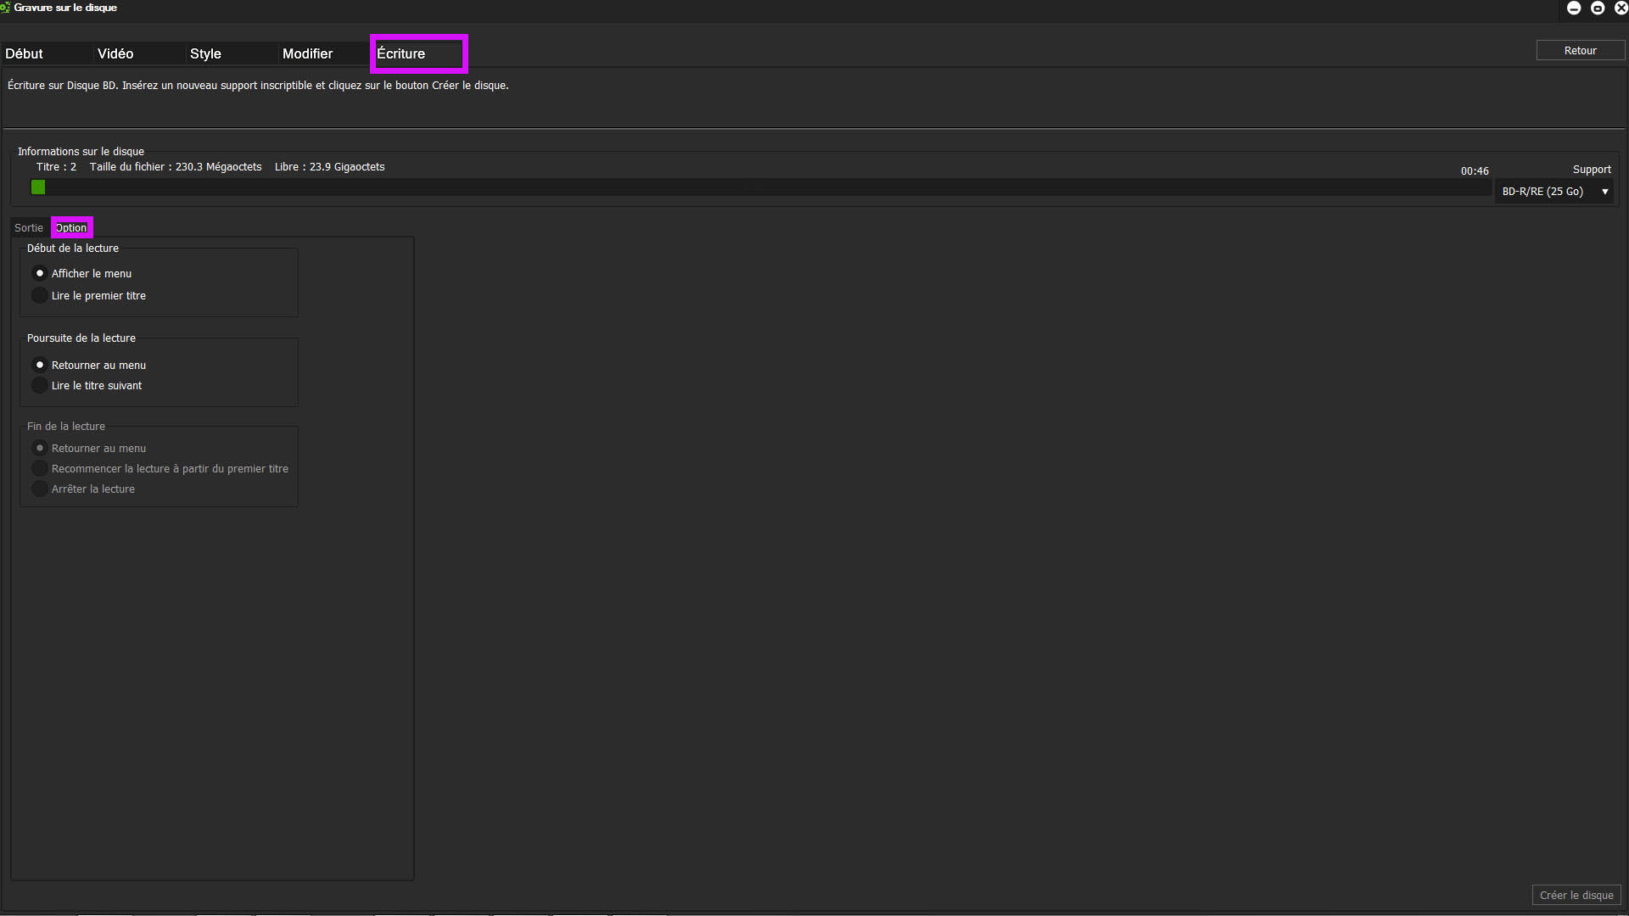1629x916 pixels.
Task: Open the Modifier tab
Action: click(307, 53)
